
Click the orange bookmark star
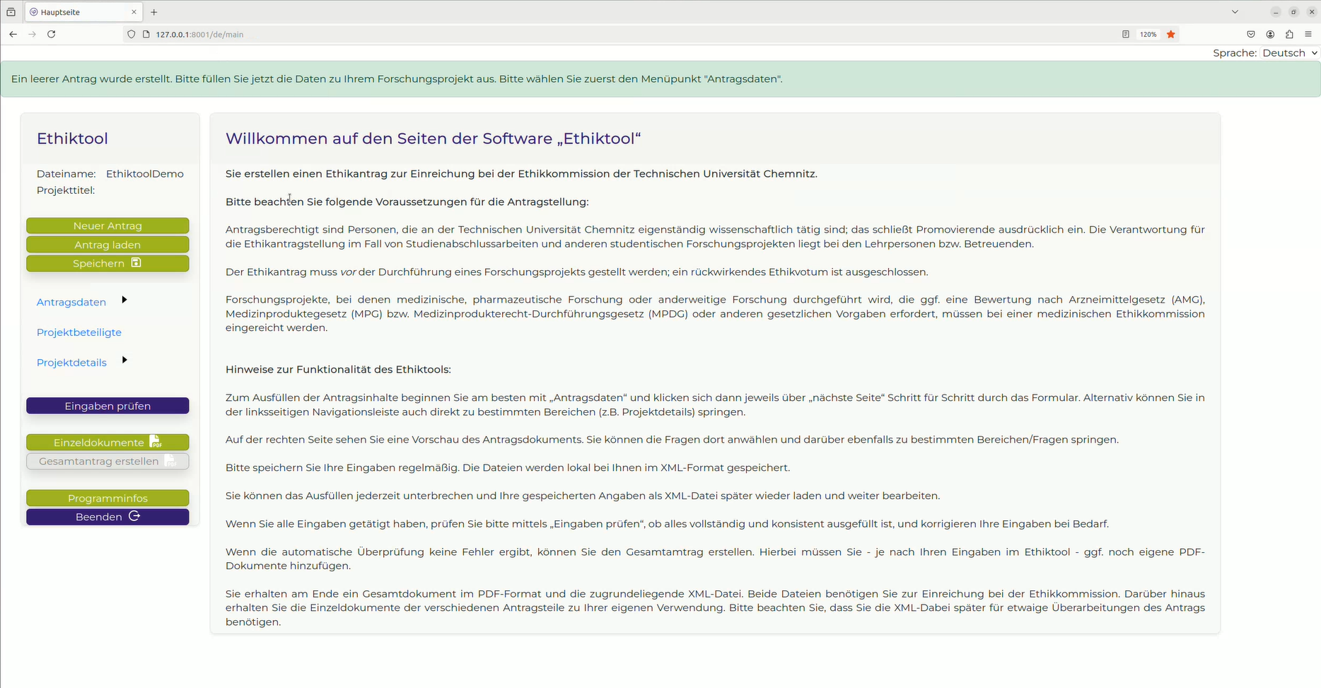tap(1171, 34)
